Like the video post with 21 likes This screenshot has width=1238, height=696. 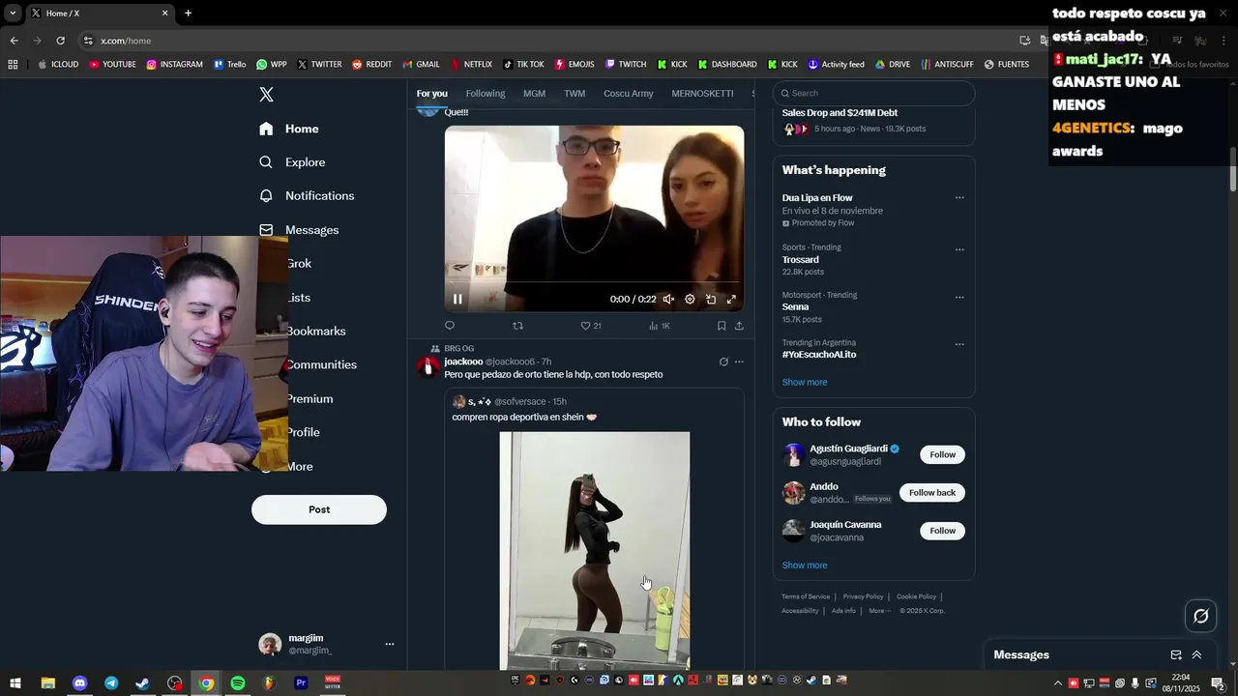click(590, 326)
